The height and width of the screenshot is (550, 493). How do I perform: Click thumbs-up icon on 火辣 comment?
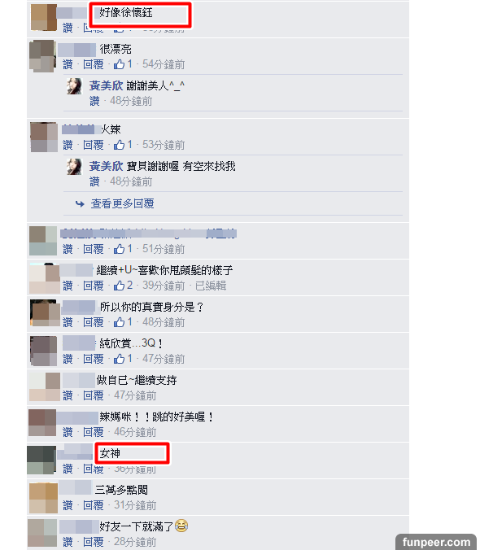coord(120,145)
